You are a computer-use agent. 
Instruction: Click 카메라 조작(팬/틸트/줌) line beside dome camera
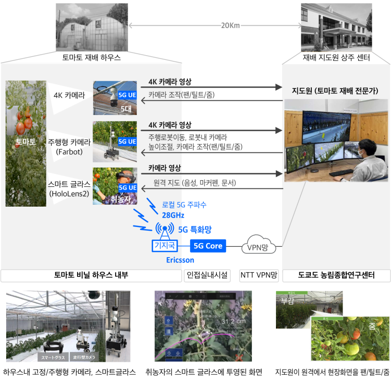pyautogui.click(x=182, y=95)
